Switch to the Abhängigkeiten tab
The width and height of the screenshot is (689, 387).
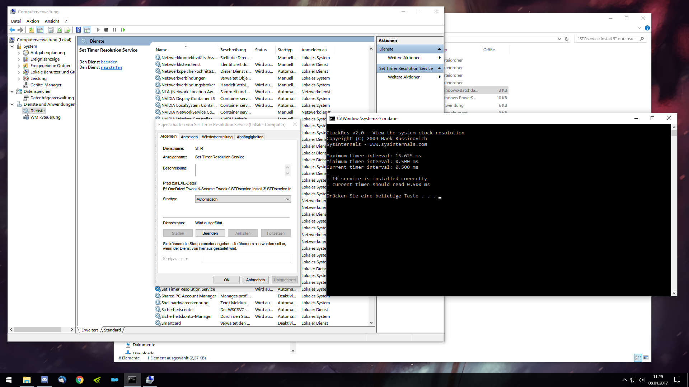tap(250, 137)
